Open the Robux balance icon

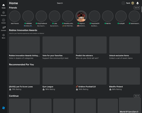click(133, 3)
